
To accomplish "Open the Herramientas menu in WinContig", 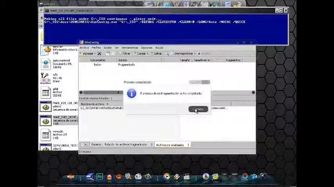I will pyautogui.click(x=130, y=48).
